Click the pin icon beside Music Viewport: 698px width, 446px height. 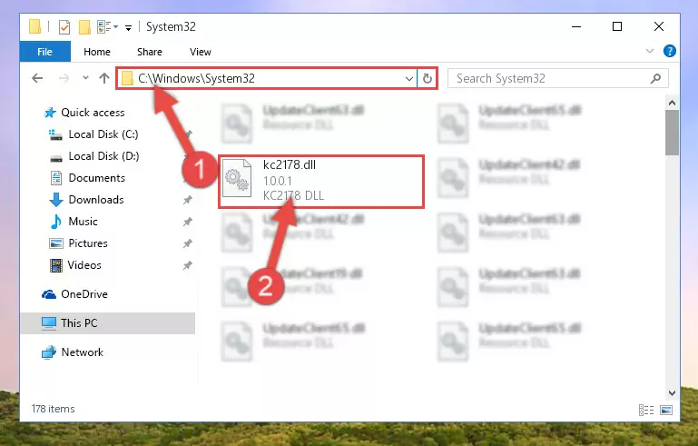click(187, 222)
